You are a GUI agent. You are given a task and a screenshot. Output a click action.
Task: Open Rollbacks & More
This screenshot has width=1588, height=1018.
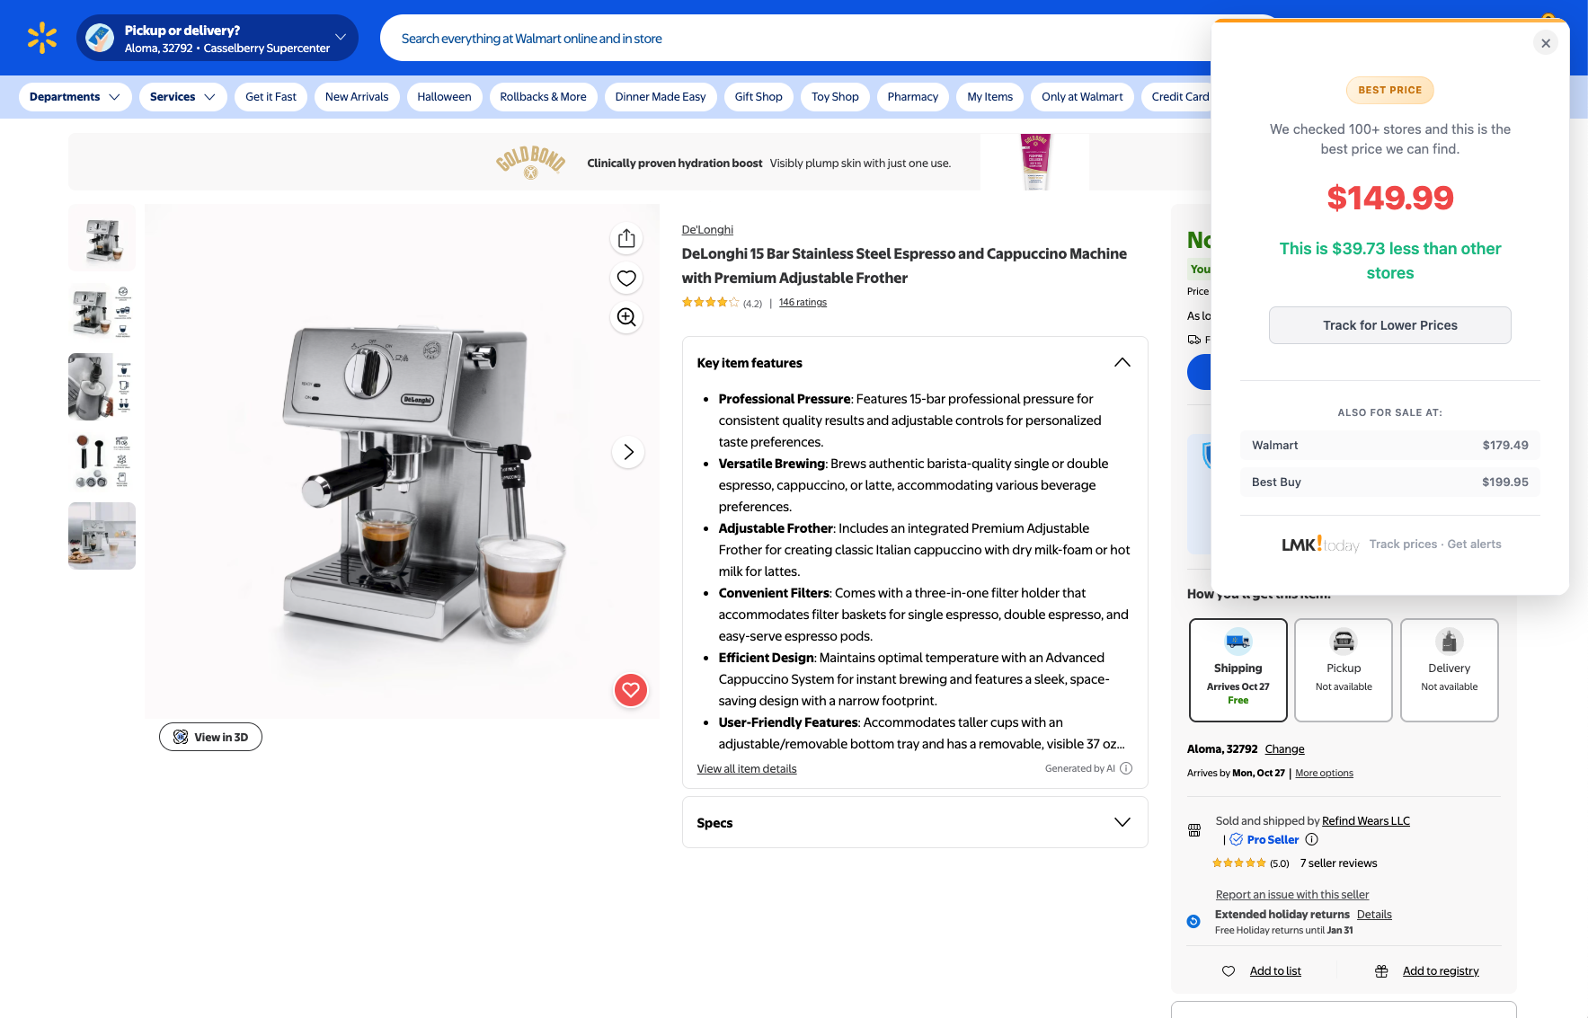543,97
